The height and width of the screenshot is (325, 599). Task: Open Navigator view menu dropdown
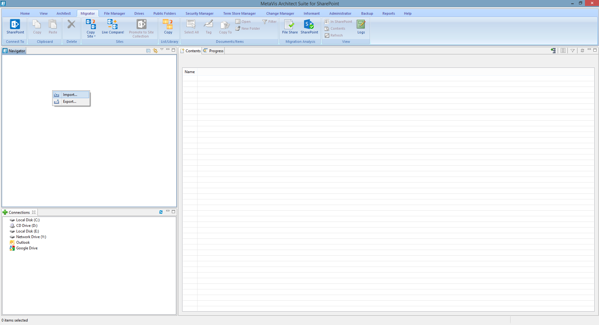click(x=162, y=50)
